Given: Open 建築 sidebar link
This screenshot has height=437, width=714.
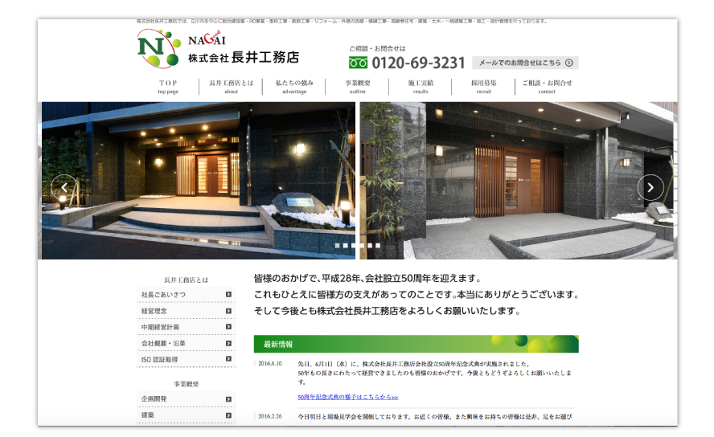Looking at the screenshot, I should [x=186, y=415].
